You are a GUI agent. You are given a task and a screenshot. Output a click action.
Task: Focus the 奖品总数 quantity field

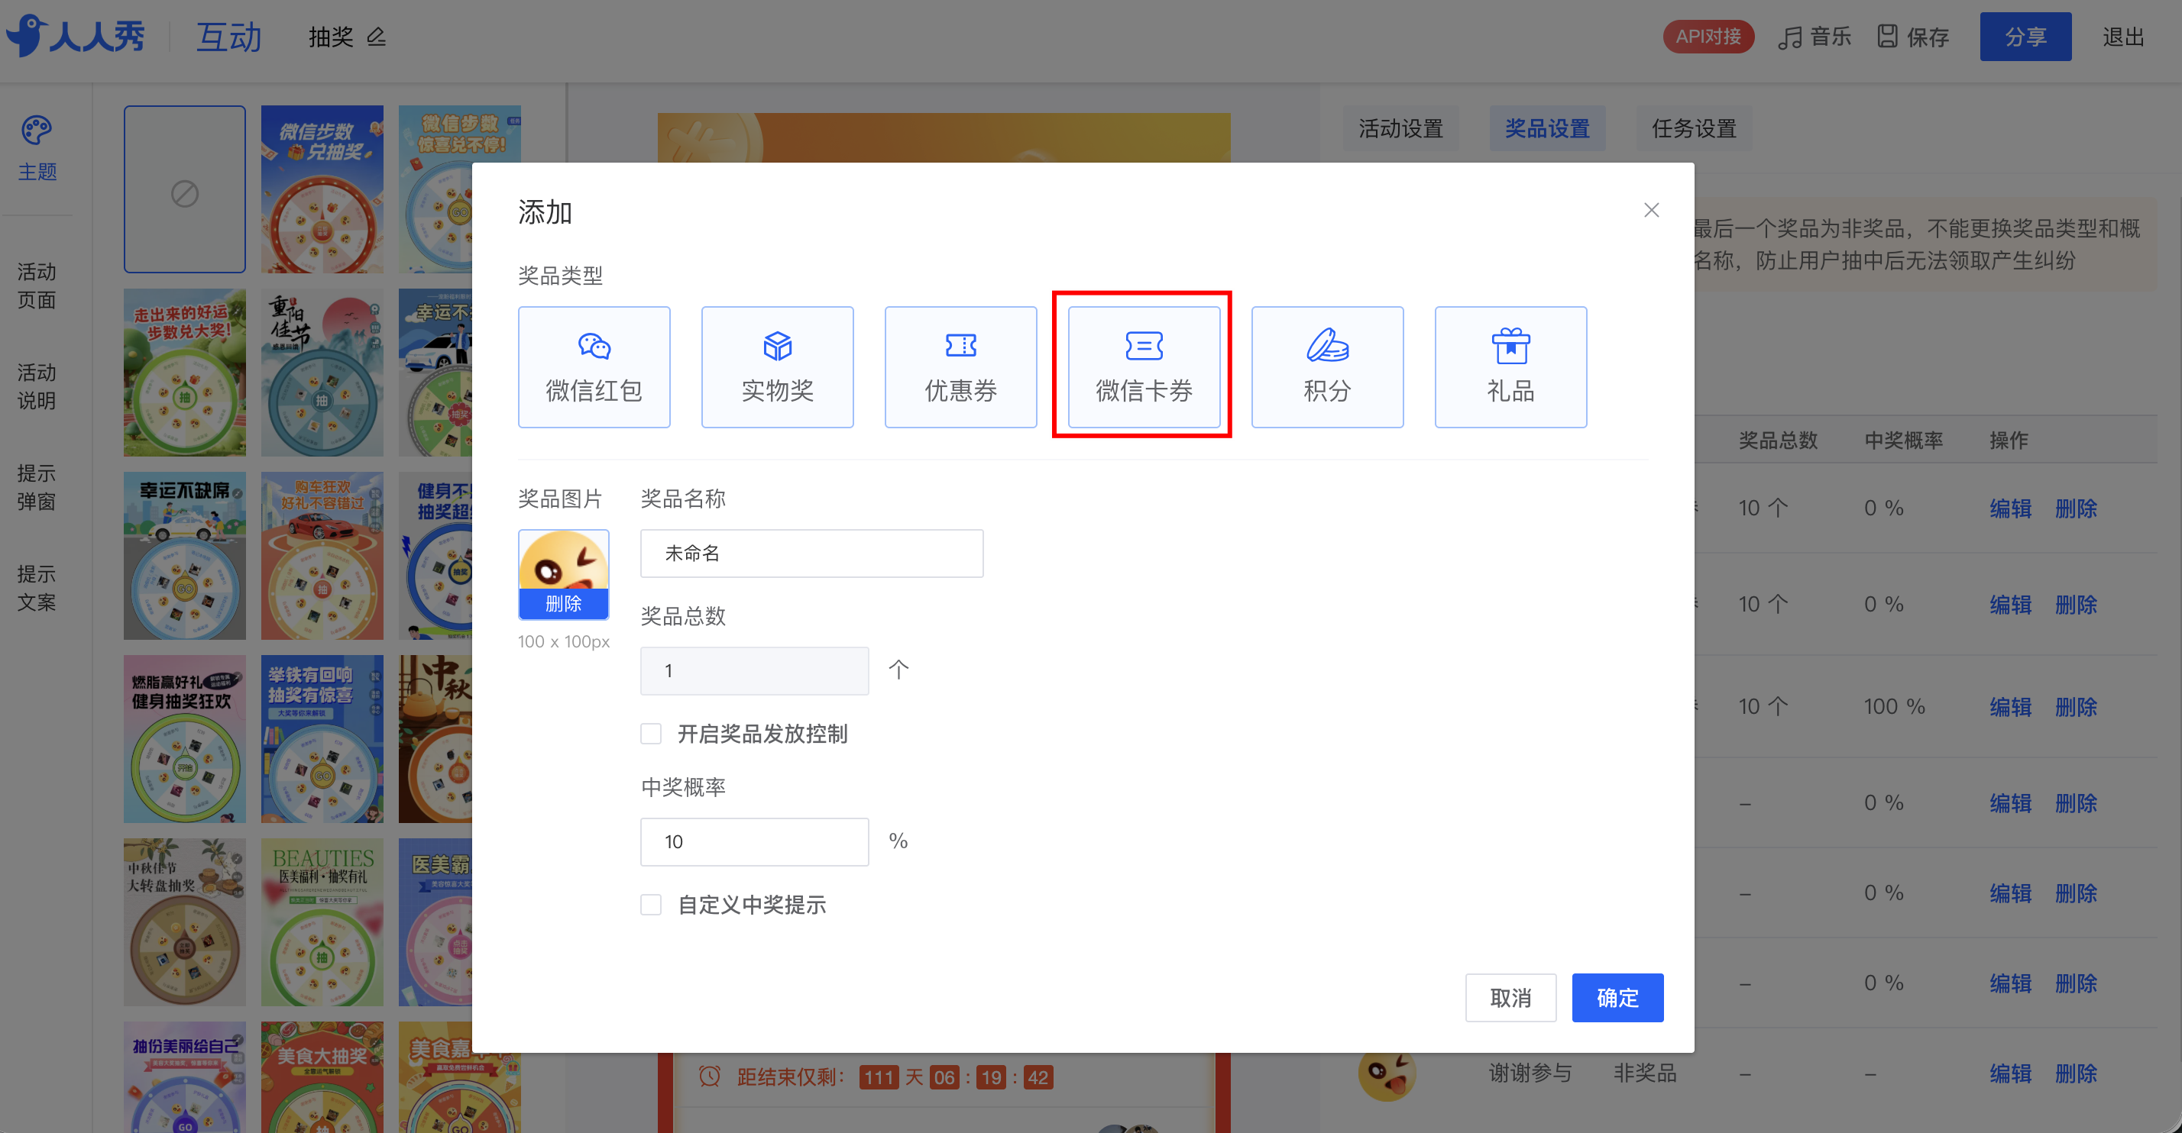click(x=754, y=671)
